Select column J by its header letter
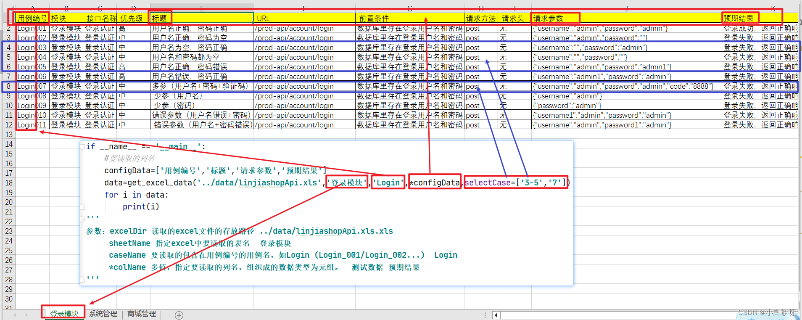 click(x=627, y=8)
